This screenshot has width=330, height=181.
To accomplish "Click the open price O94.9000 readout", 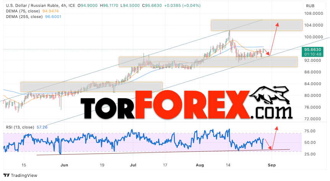I will pos(88,6).
